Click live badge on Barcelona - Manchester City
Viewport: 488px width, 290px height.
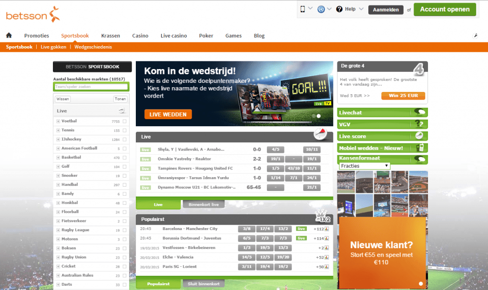pos(301,229)
